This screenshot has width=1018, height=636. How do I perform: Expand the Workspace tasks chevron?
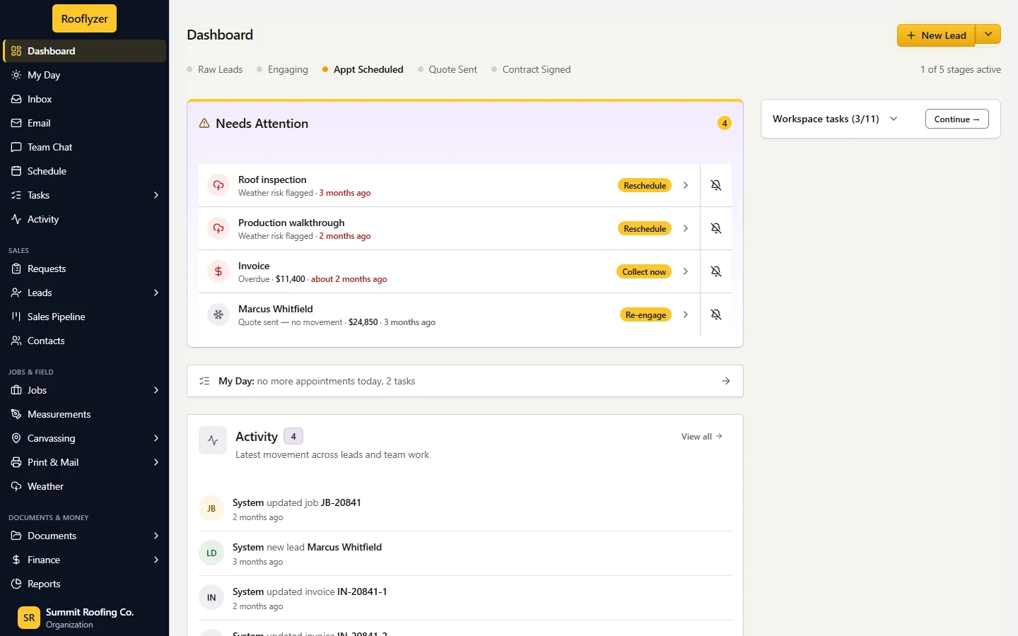[x=894, y=119]
